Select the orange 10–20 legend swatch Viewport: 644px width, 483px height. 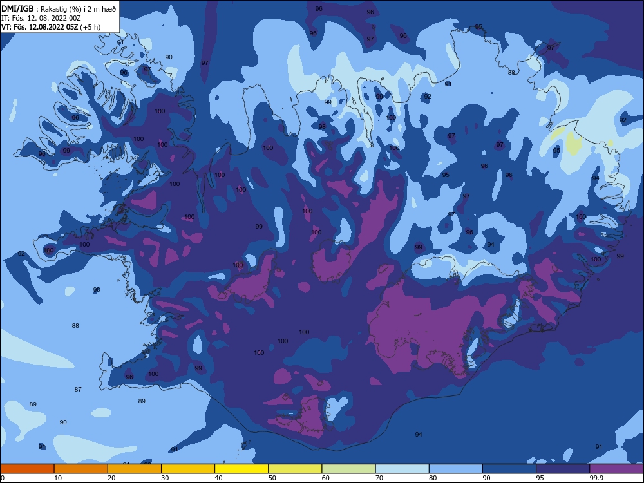tap(81, 469)
